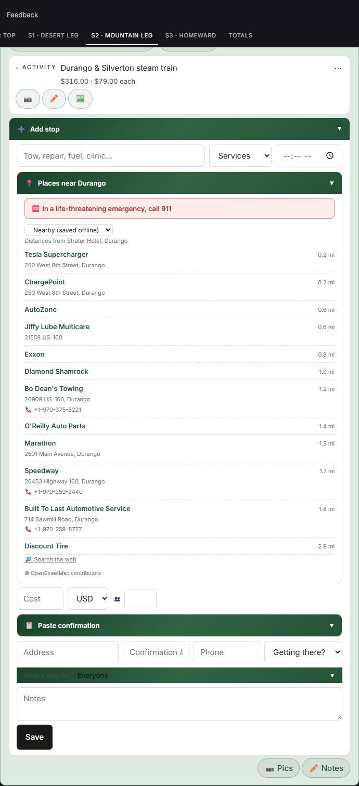
Task: Click the pin icon beside Places near Durango
Action: [x=29, y=183]
